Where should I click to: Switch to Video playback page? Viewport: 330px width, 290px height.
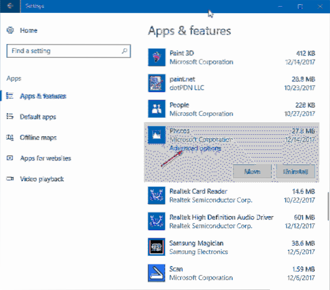(x=42, y=179)
